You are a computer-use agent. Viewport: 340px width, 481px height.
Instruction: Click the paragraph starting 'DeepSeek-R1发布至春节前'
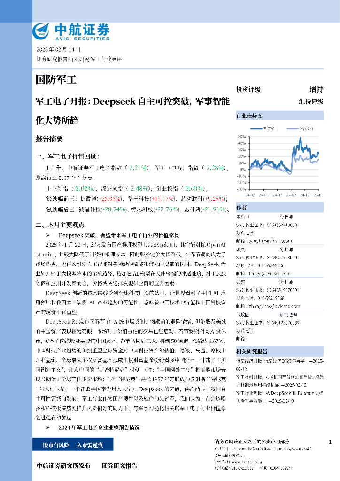point(131,370)
